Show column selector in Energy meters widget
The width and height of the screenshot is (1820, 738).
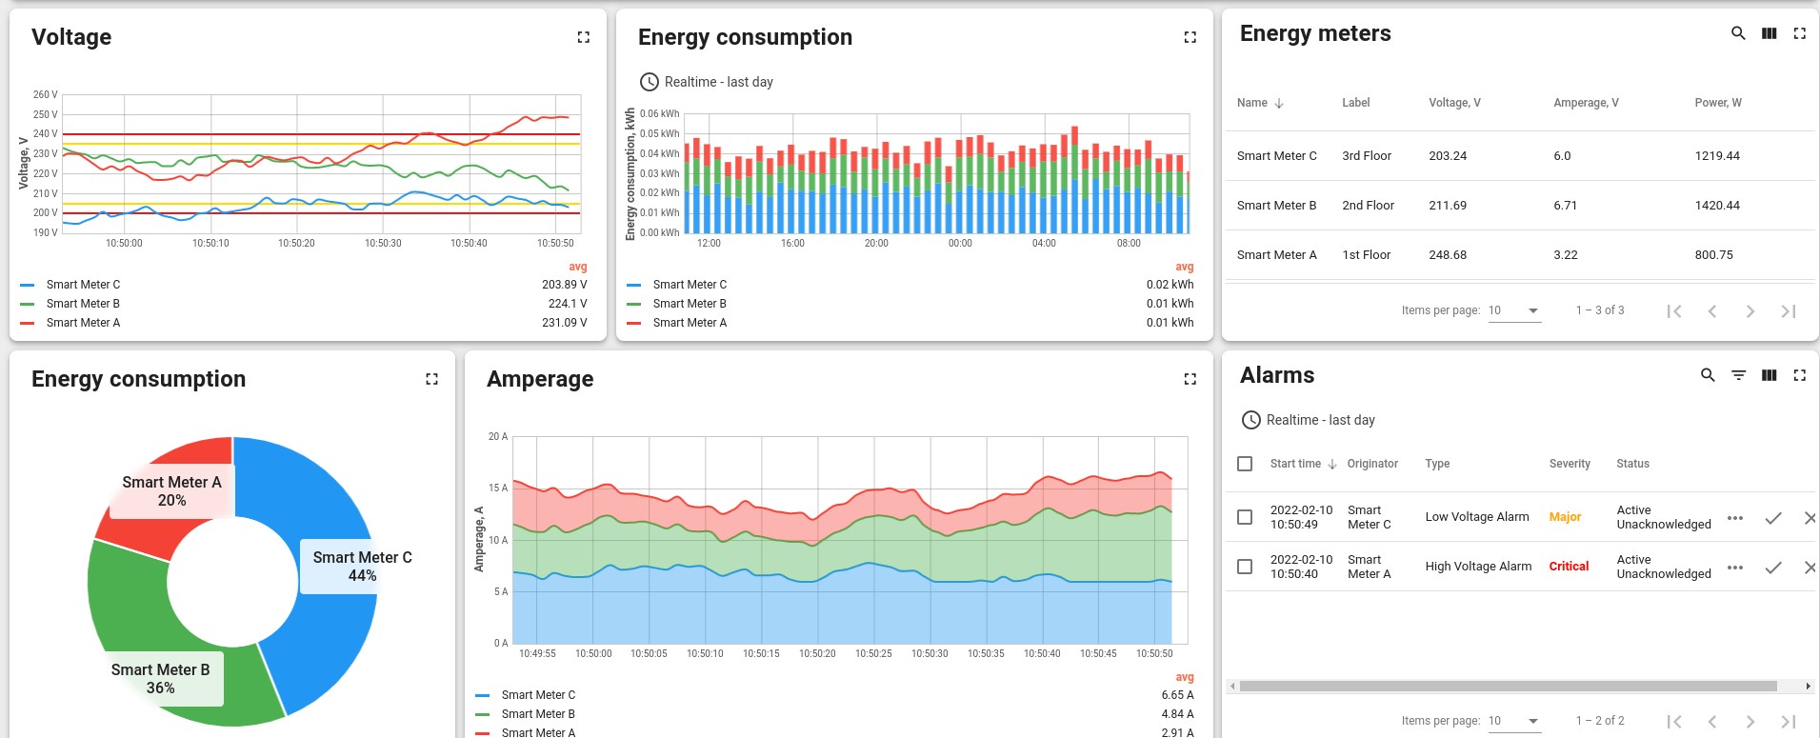pyautogui.click(x=1769, y=33)
